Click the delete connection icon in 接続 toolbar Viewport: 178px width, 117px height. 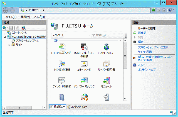point(24,28)
